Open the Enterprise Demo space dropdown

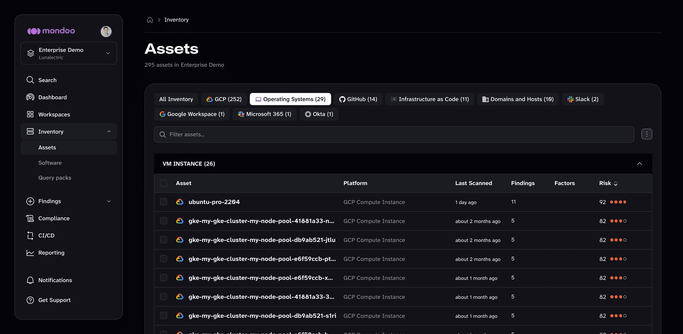tap(69, 53)
